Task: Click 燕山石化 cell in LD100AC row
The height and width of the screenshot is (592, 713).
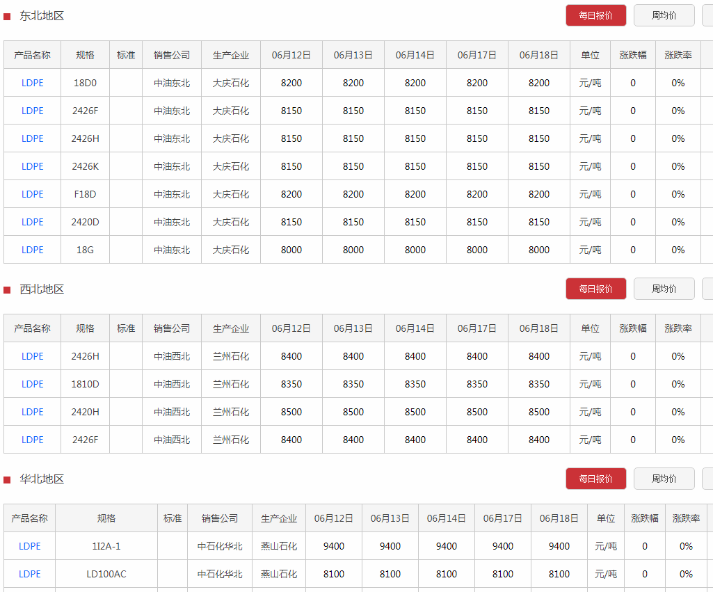Action: click(279, 574)
